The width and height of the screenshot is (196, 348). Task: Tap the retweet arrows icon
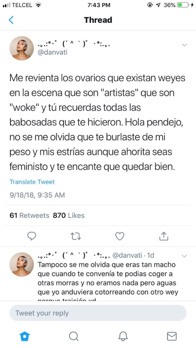76,236
